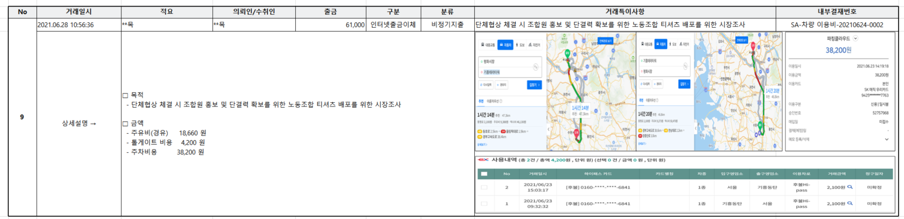Open the 추천 tab in left route results
904x219 pixels.
(481, 101)
